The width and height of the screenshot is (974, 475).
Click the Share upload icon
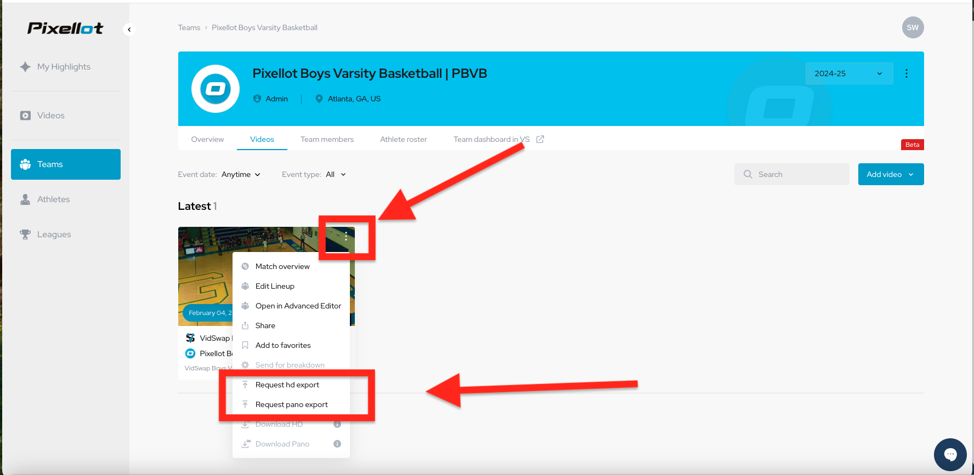(x=245, y=325)
